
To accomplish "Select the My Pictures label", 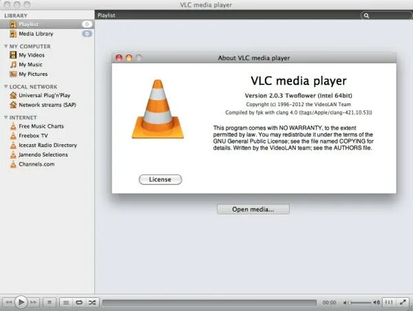I will pyautogui.click(x=33, y=74).
